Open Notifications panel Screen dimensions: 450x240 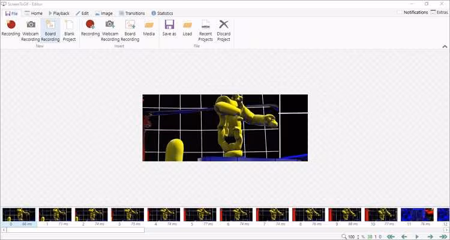point(413,13)
